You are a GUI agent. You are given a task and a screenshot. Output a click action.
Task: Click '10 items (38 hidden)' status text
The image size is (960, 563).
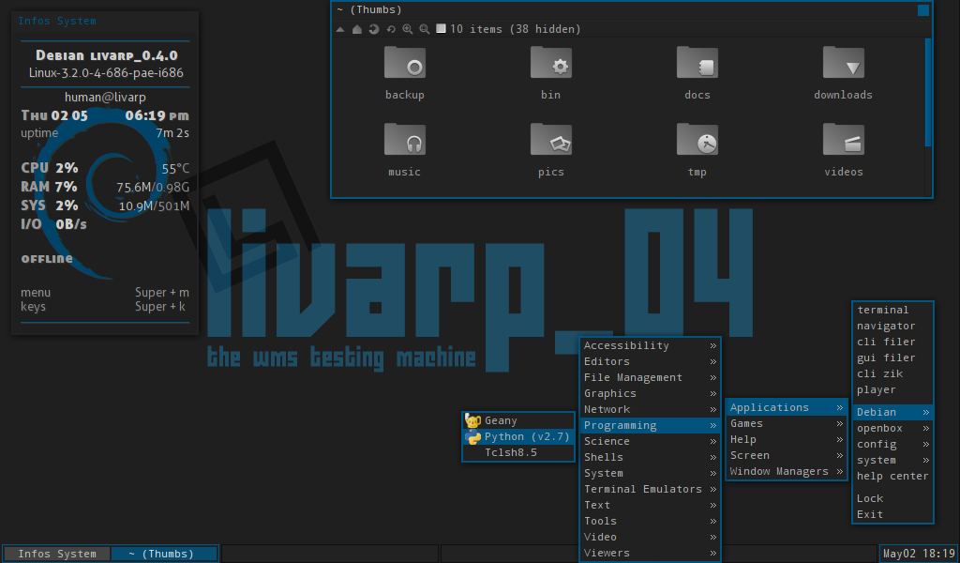tap(515, 29)
